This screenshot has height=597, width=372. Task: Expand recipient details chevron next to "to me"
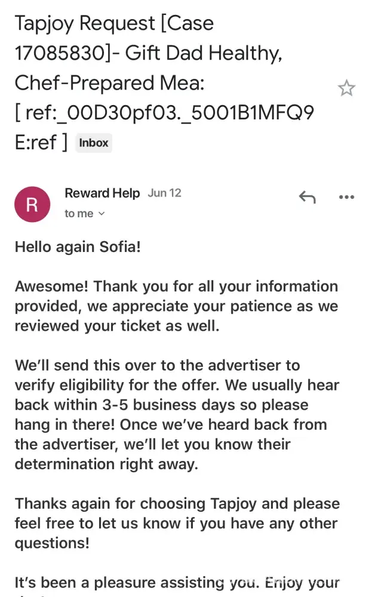coord(101,214)
